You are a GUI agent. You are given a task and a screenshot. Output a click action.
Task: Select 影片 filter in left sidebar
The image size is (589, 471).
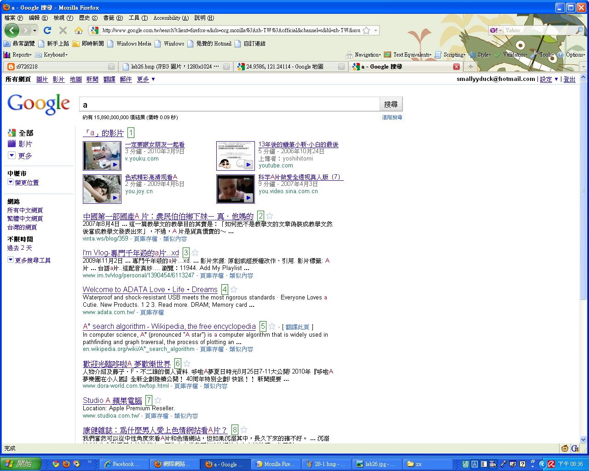25,144
